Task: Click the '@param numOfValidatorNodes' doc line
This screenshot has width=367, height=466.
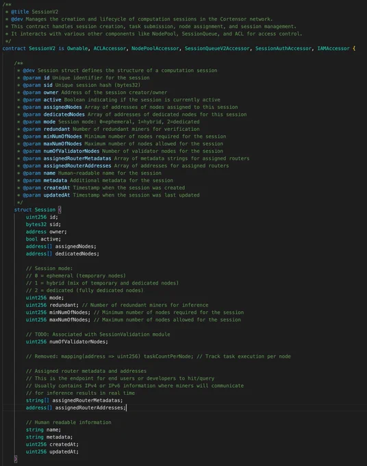Action: 121,151
